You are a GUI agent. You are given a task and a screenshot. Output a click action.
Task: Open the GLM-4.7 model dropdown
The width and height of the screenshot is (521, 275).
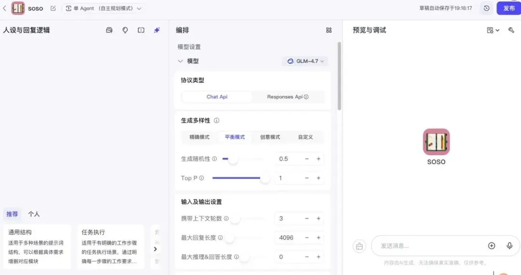coord(305,61)
